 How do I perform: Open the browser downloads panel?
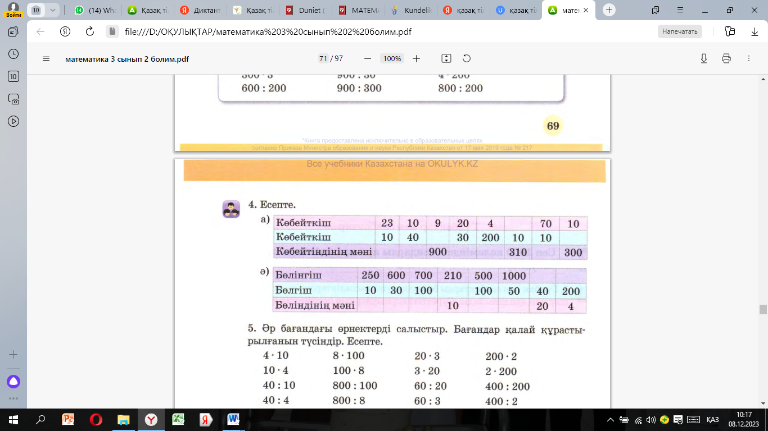755,31
